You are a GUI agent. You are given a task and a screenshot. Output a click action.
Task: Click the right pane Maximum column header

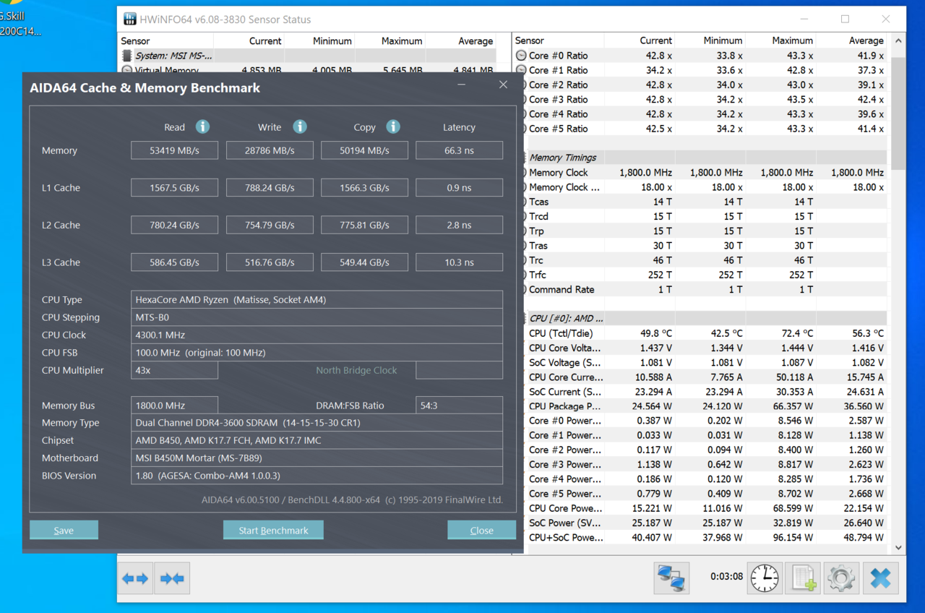[x=781, y=40]
